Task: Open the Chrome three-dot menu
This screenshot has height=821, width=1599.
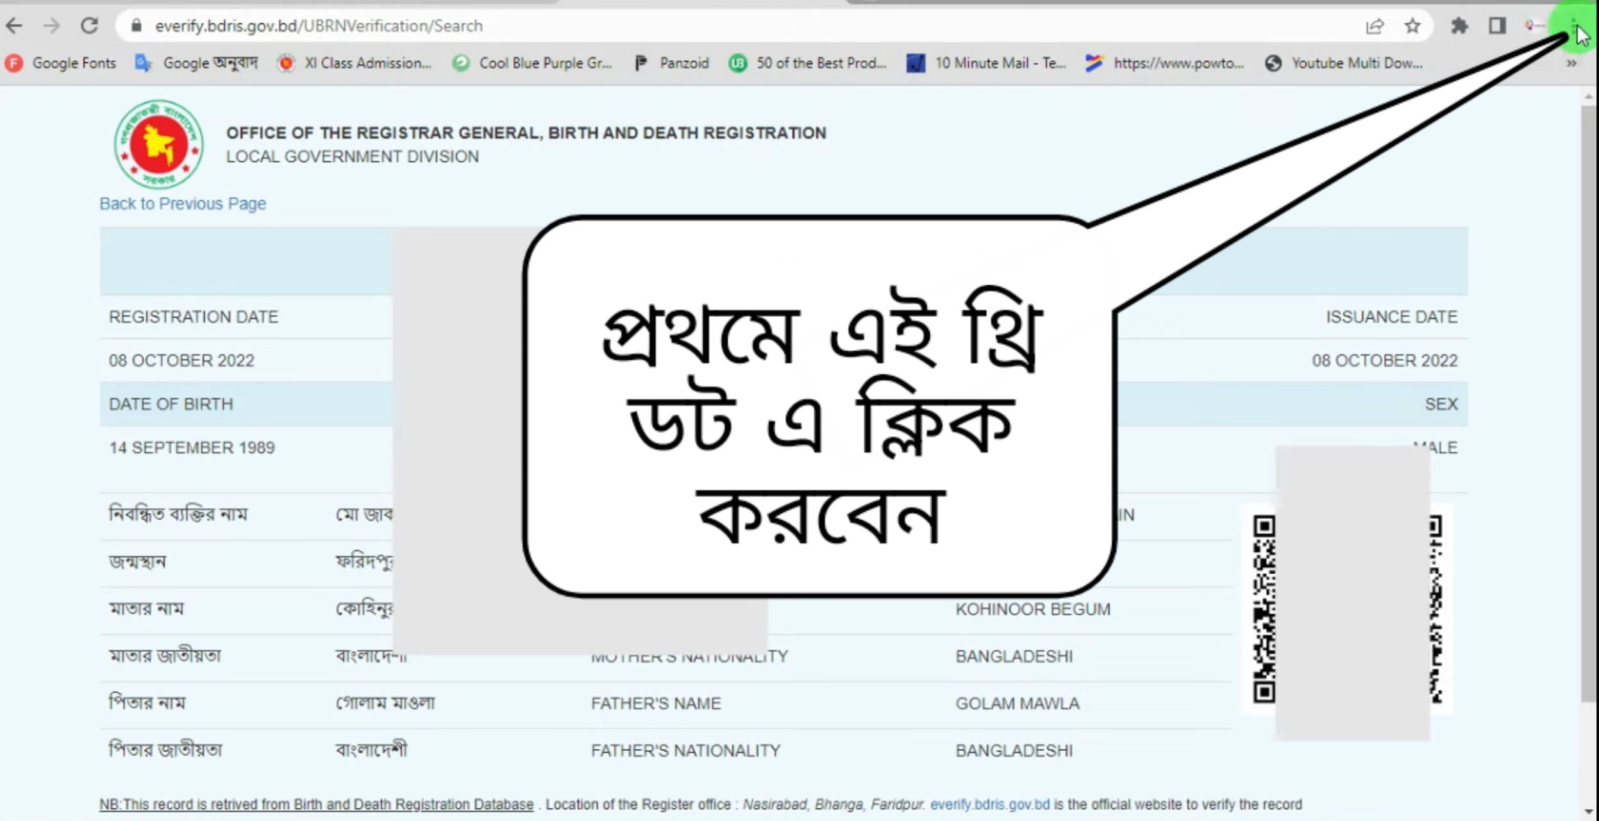Action: pos(1574,26)
